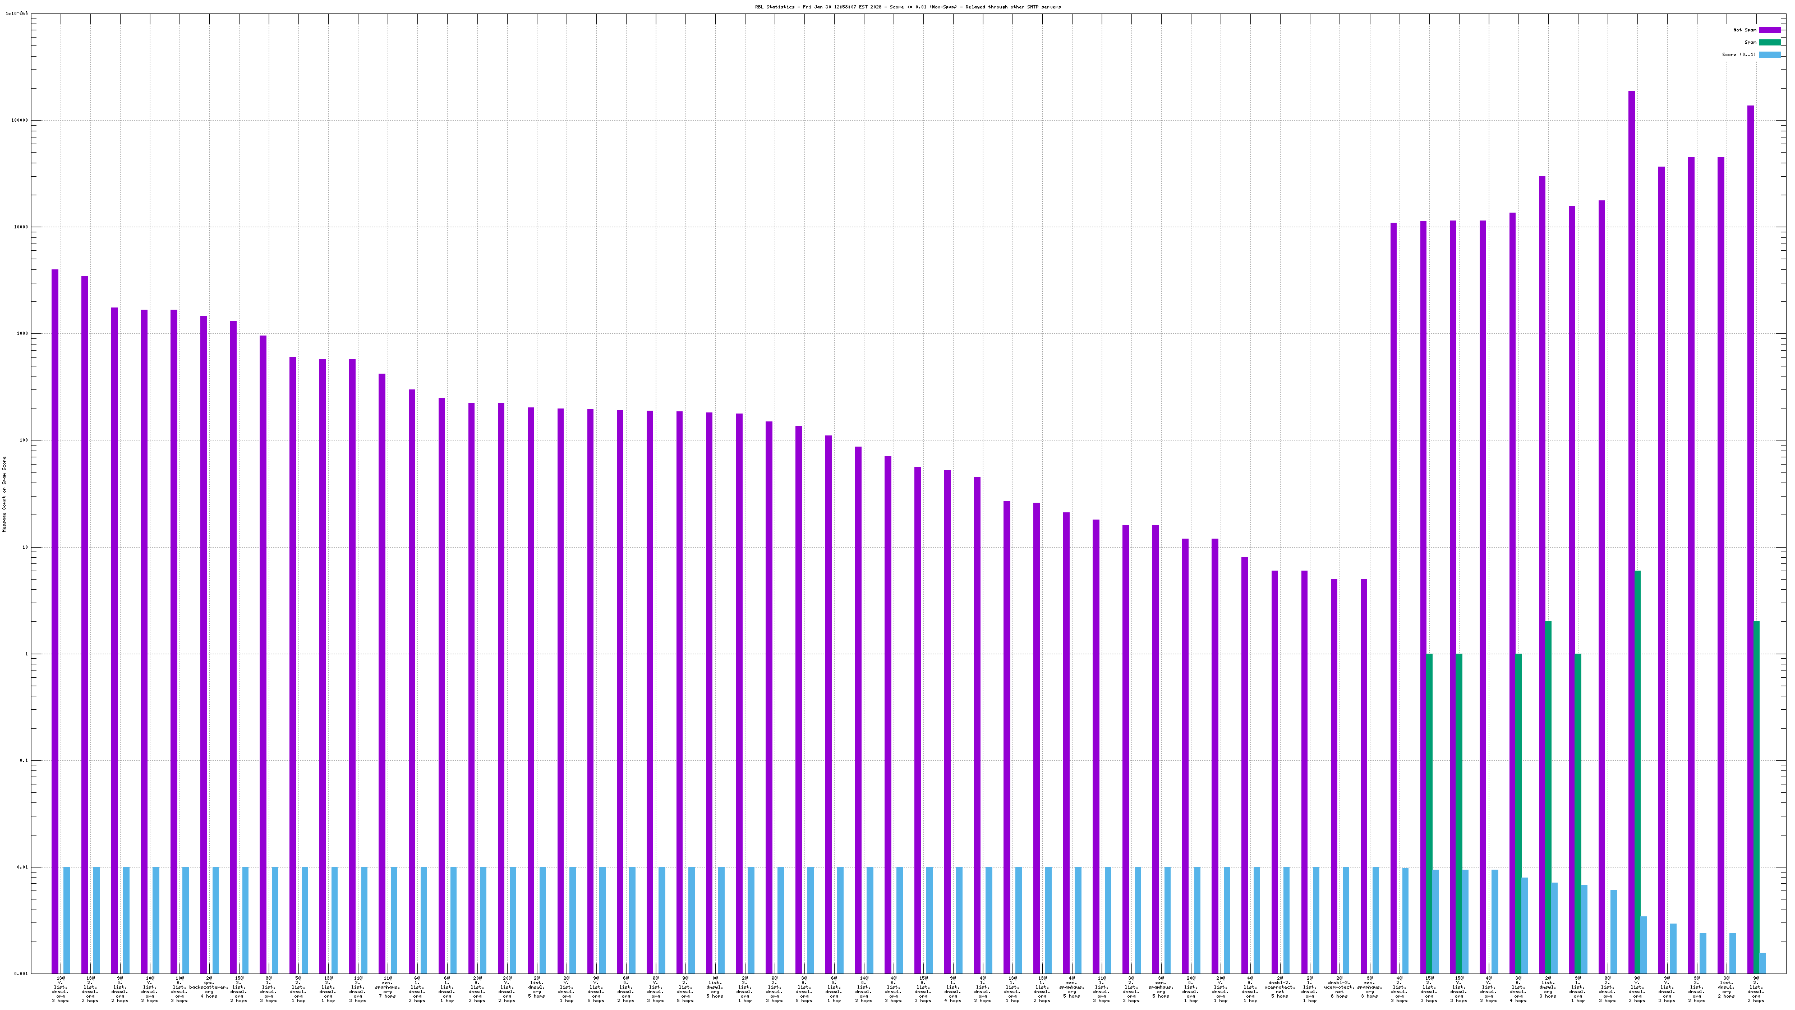Click the RBL Statistics chart title
Viewport: 1795px width, 1010px height.
click(x=907, y=7)
